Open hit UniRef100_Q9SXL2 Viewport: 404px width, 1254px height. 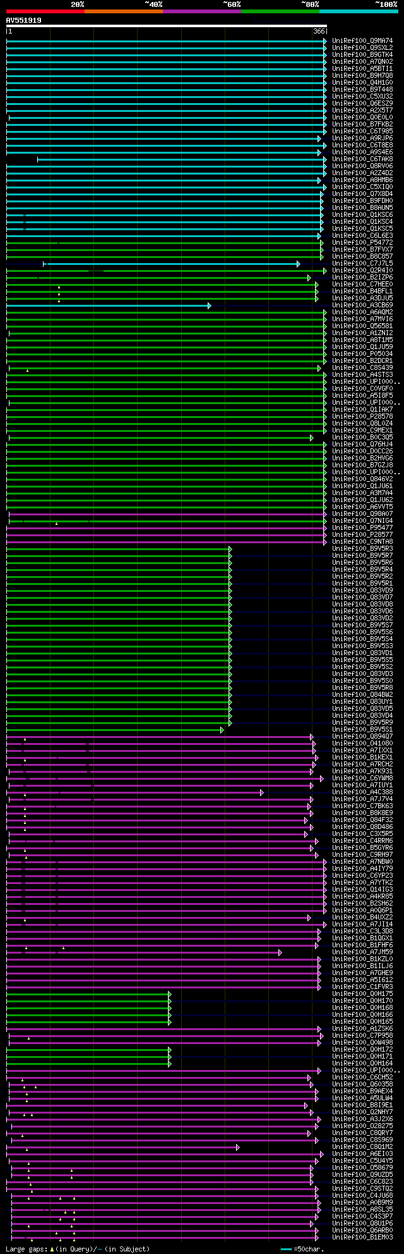click(x=362, y=48)
